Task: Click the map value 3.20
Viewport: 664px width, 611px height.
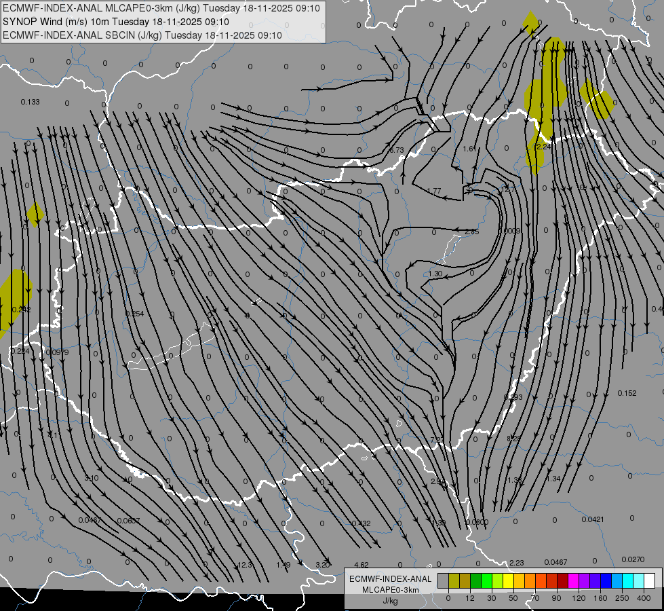Action: [322, 565]
